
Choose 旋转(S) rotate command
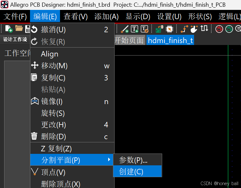[72, 113]
